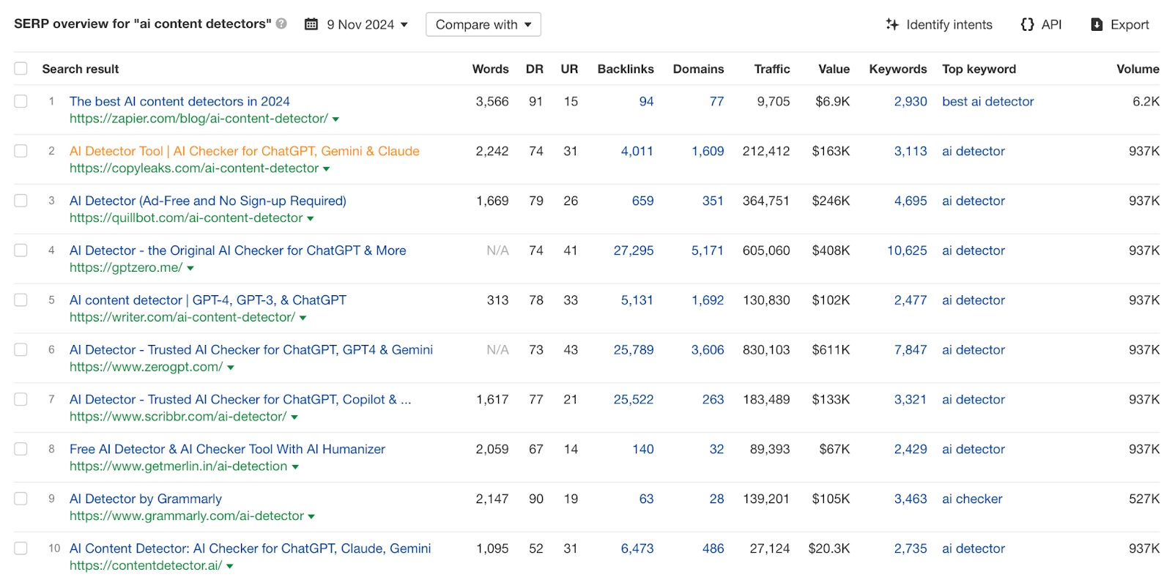Open 'AI Detector Tool | AI Checker' copyleaks title
Screen dimensions: 1172x580
[x=245, y=151]
